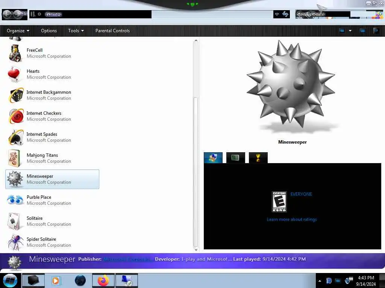Open the Options menu item
The image size is (385, 288).
click(49, 31)
